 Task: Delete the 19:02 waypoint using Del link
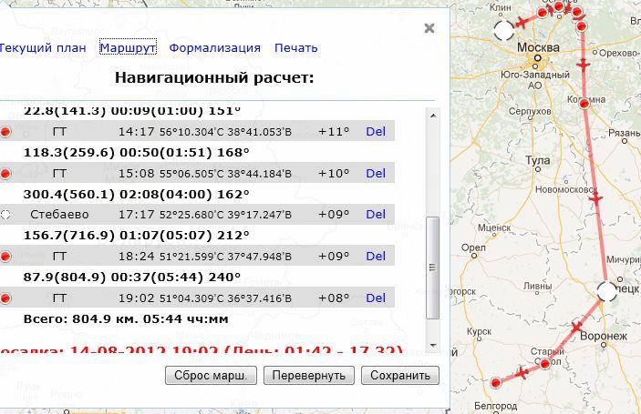[376, 298]
